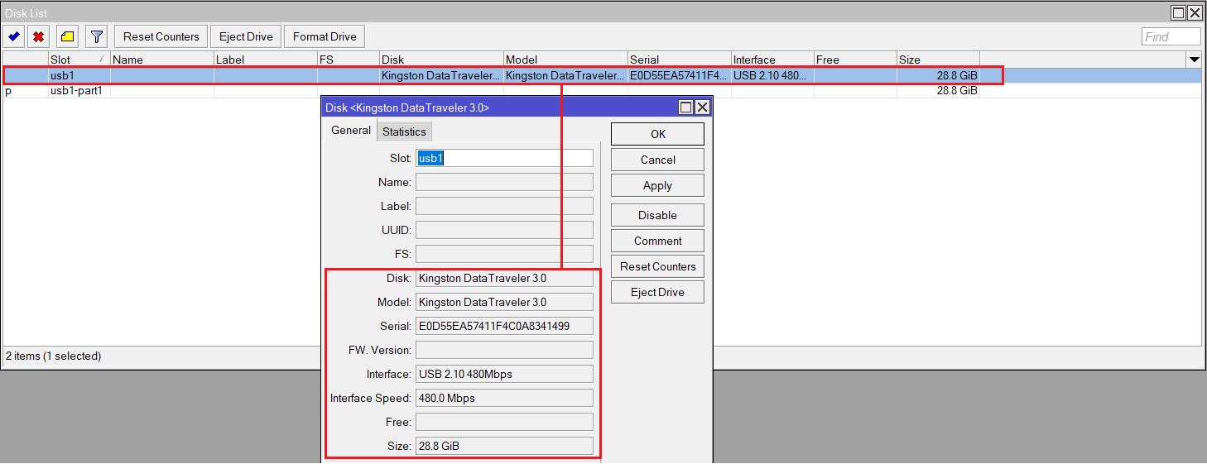The width and height of the screenshot is (1207, 464).
Task: Click the Format Drive button
Action: tap(325, 36)
